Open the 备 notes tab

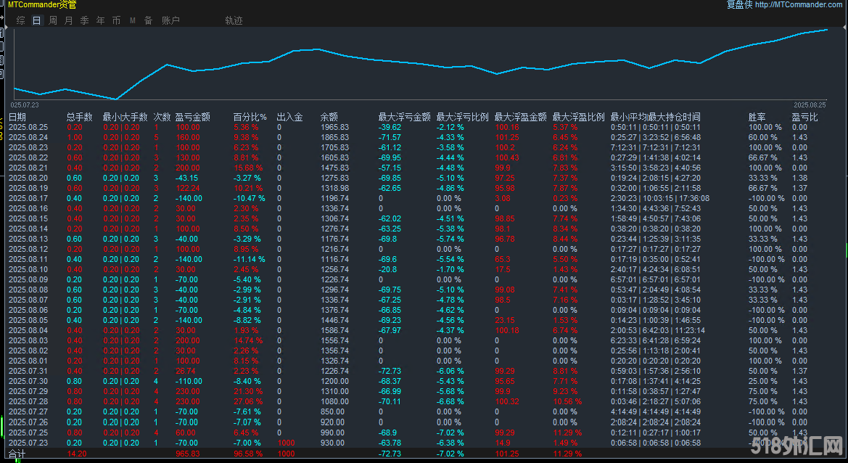tap(148, 20)
